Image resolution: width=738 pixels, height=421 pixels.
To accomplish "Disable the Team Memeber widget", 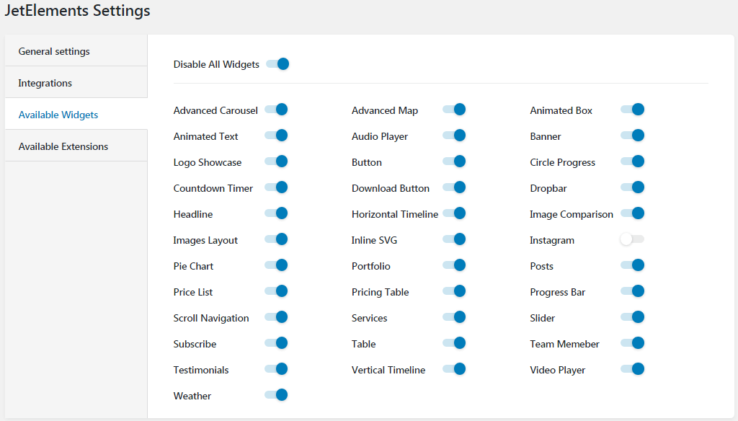I will pos(633,343).
